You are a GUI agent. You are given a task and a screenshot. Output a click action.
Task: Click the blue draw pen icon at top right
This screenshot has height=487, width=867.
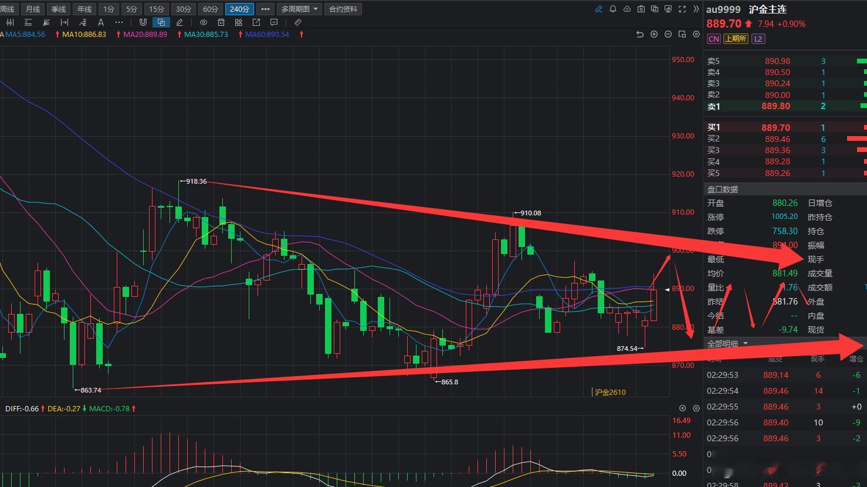click(x=598, y=9)
